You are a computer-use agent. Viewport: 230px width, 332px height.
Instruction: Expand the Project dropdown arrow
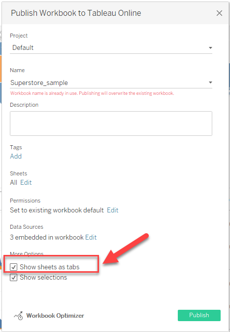(210, 48)
